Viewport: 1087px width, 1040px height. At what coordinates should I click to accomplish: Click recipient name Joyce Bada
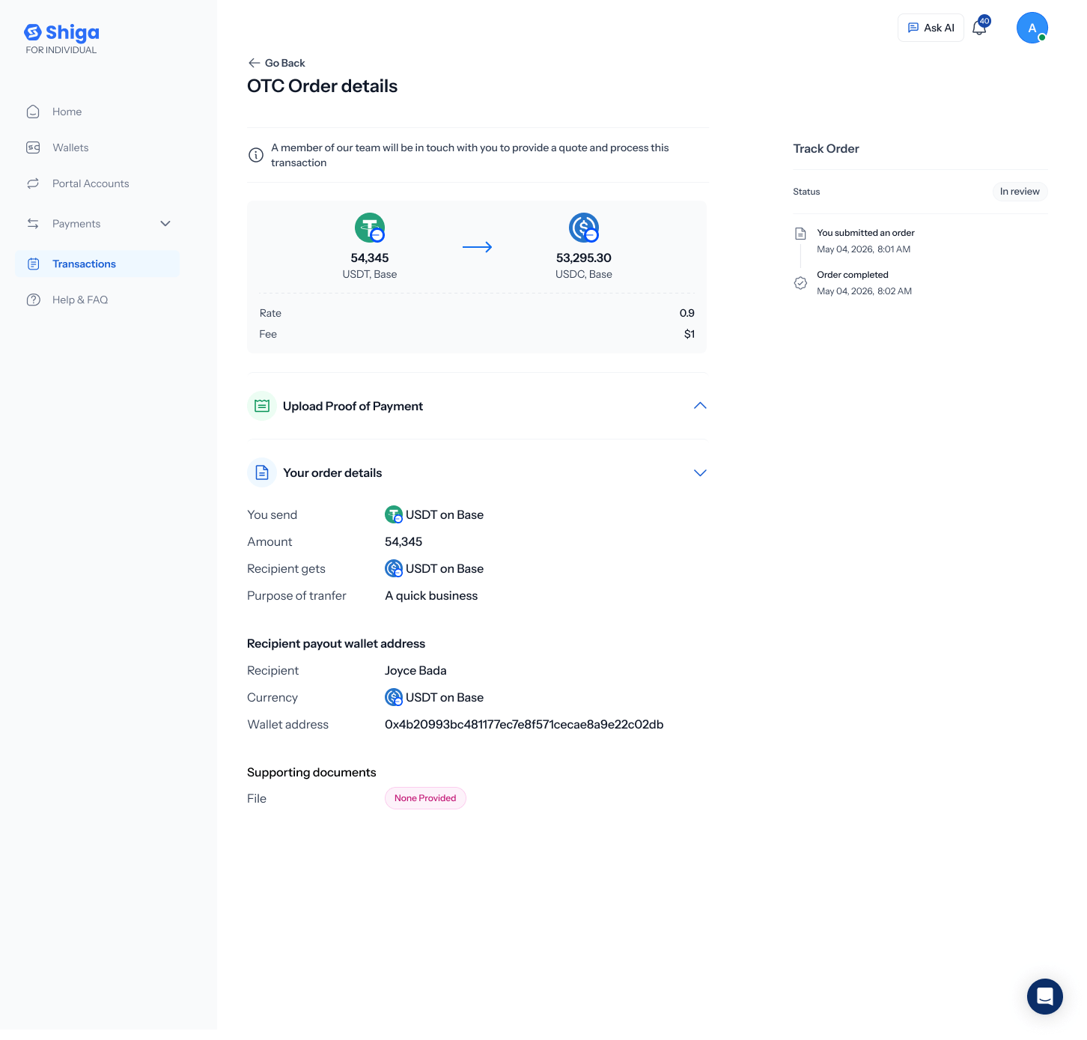415,670
